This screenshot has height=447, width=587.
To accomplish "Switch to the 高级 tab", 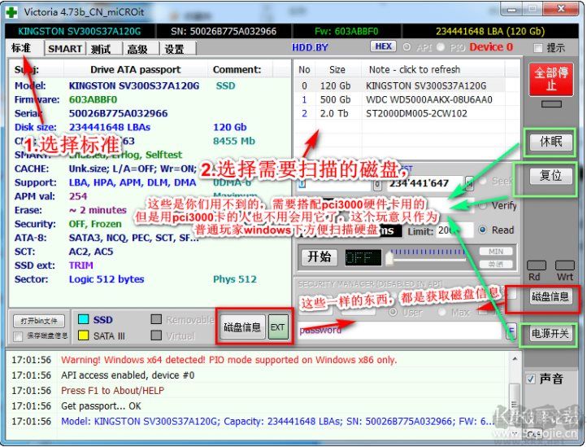I will pyautogui.click(x=137, y=49).
